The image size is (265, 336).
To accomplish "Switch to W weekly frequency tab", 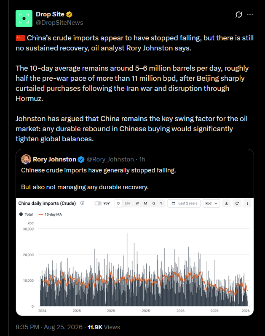I will point(137,204).
